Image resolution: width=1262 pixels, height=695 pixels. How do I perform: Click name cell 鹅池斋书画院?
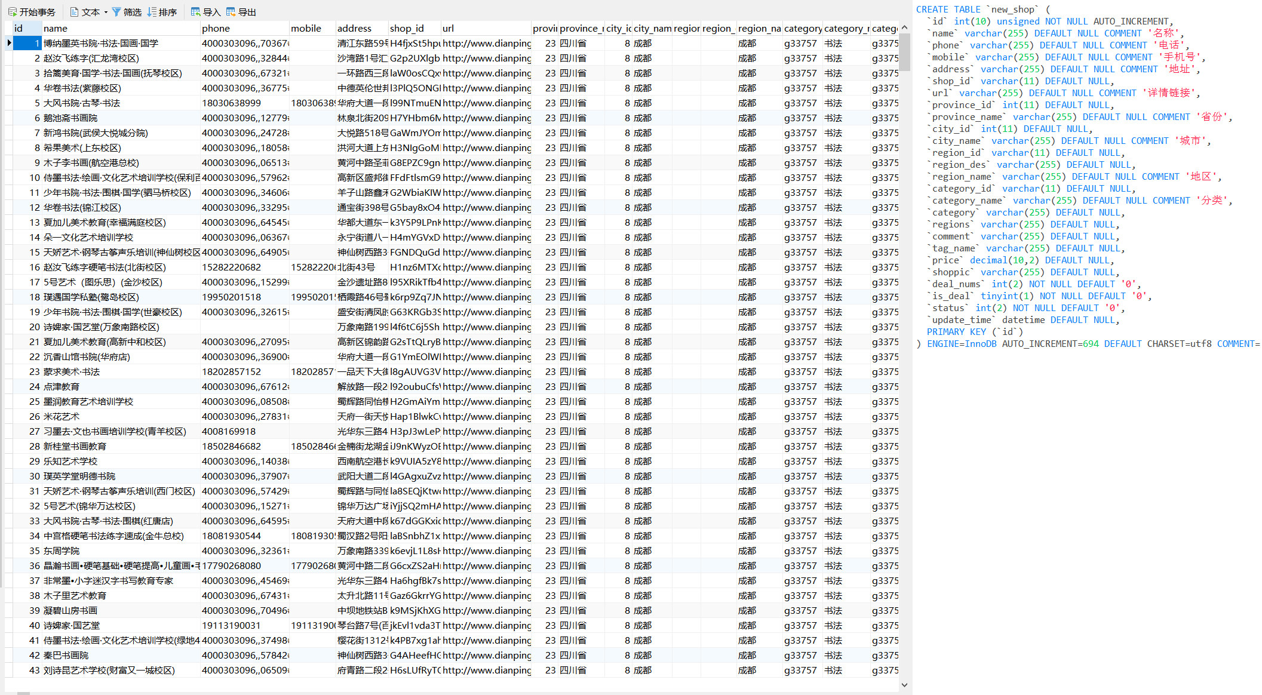click(x=121, y=118)
